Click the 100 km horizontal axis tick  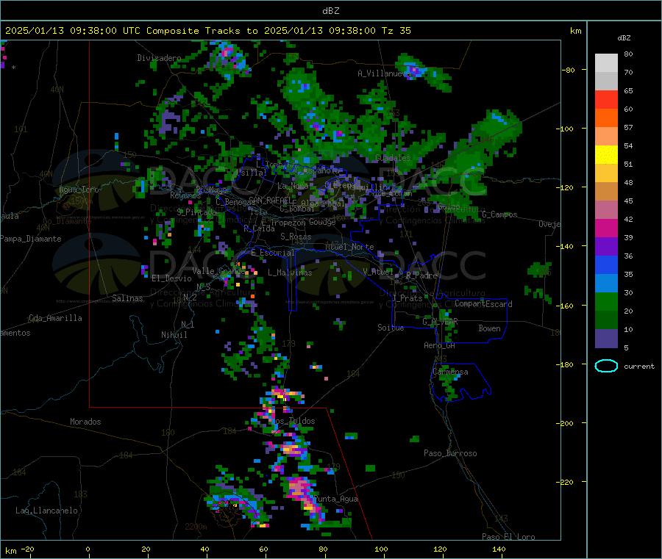tap(381, 549)
